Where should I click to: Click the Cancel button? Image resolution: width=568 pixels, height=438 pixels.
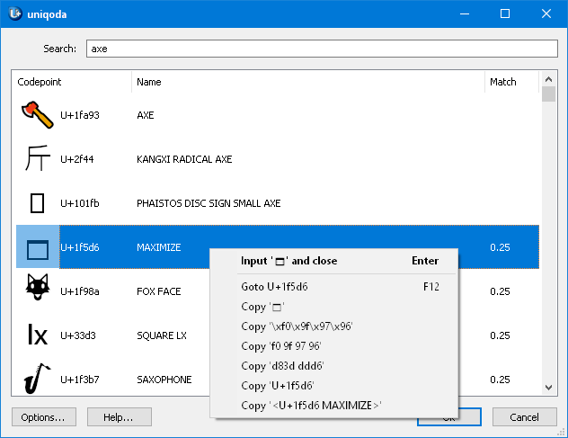[x=524, y=417]
